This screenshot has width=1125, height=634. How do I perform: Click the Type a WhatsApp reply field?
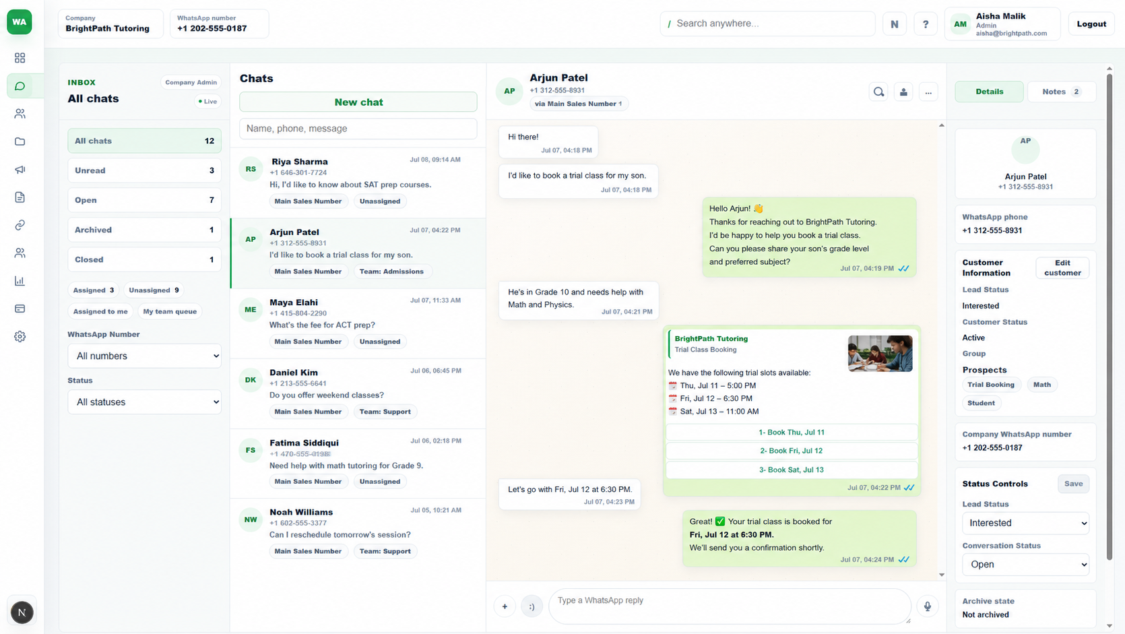(730, 606)
